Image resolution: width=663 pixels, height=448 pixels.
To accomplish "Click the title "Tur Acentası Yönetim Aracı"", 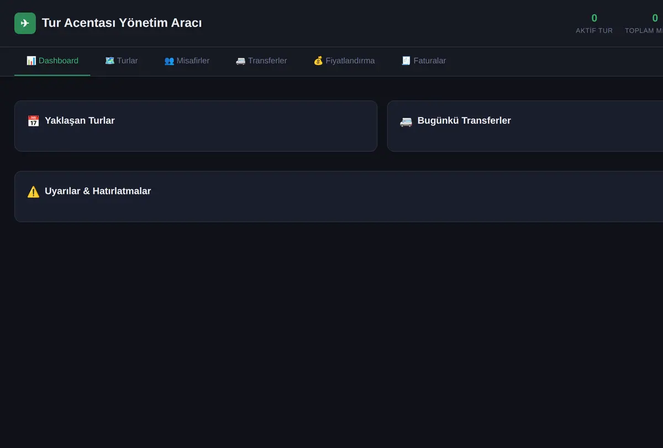I will (122, 23).
